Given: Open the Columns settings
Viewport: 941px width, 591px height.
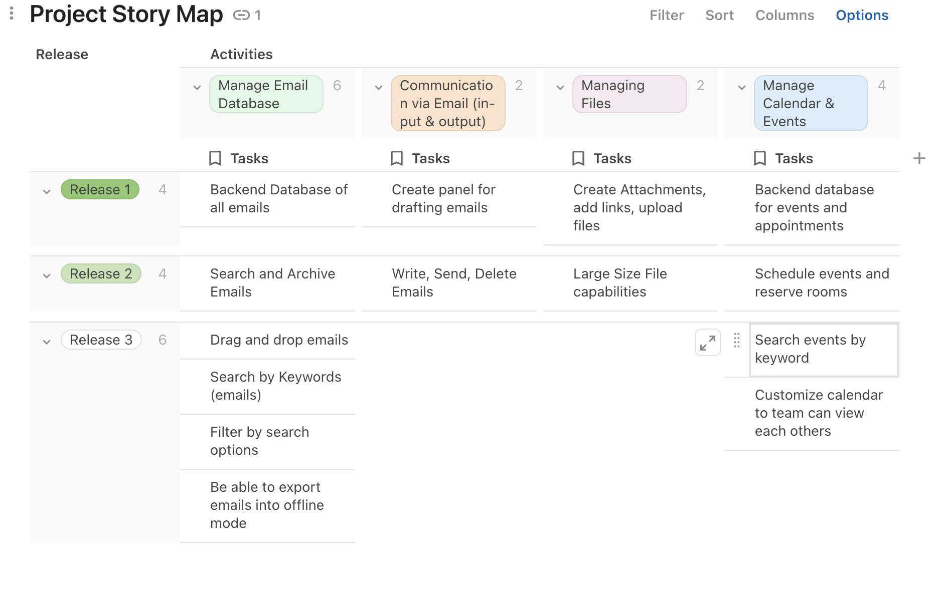Looking at the screenshot, I should tap(785, 16).
